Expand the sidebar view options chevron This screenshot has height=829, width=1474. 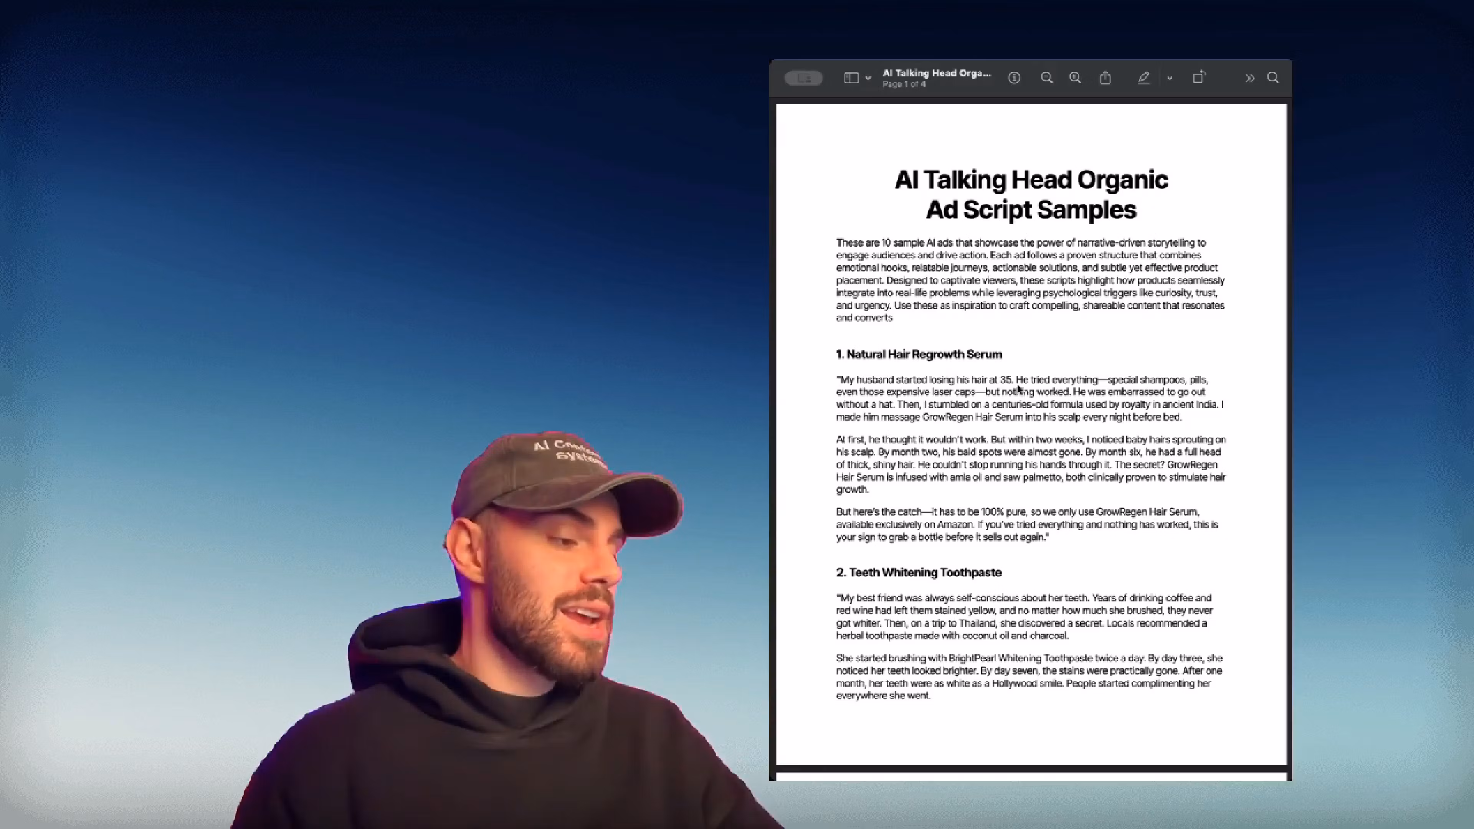(868, 78)
